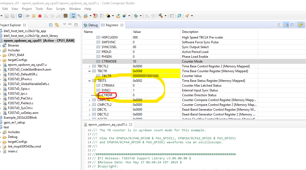306x170 pixels.
Task: Click the hammer Build icon
Action: click(x=161, y=16)
